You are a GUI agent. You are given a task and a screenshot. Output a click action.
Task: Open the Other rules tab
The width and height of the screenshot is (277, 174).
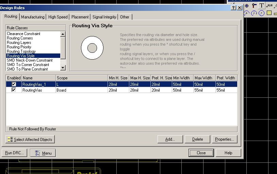[x=125, y=17]
